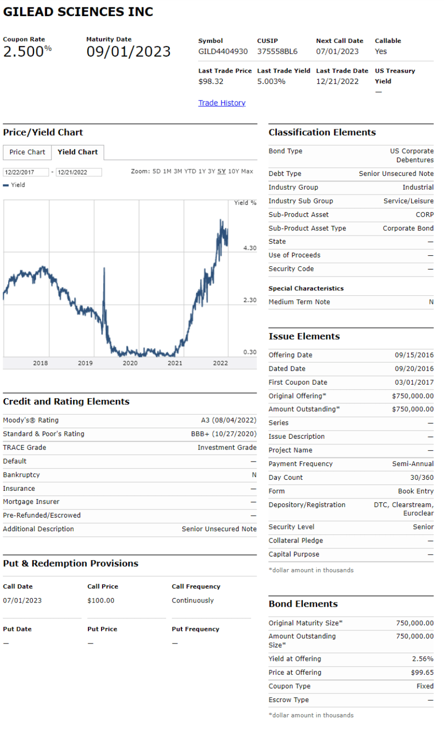The image size is (444, 736).
Task: Set chart zoom to 1M
Action: point(167,171)
